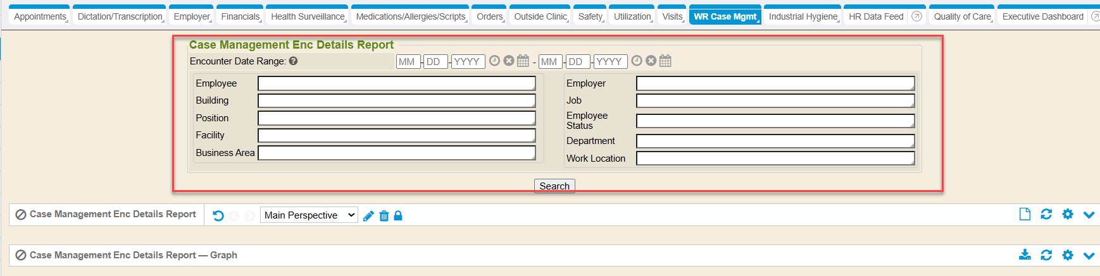Open the end date calendar picker
The width and height of the screenshot is (1100, 276).
click(665, 61)
